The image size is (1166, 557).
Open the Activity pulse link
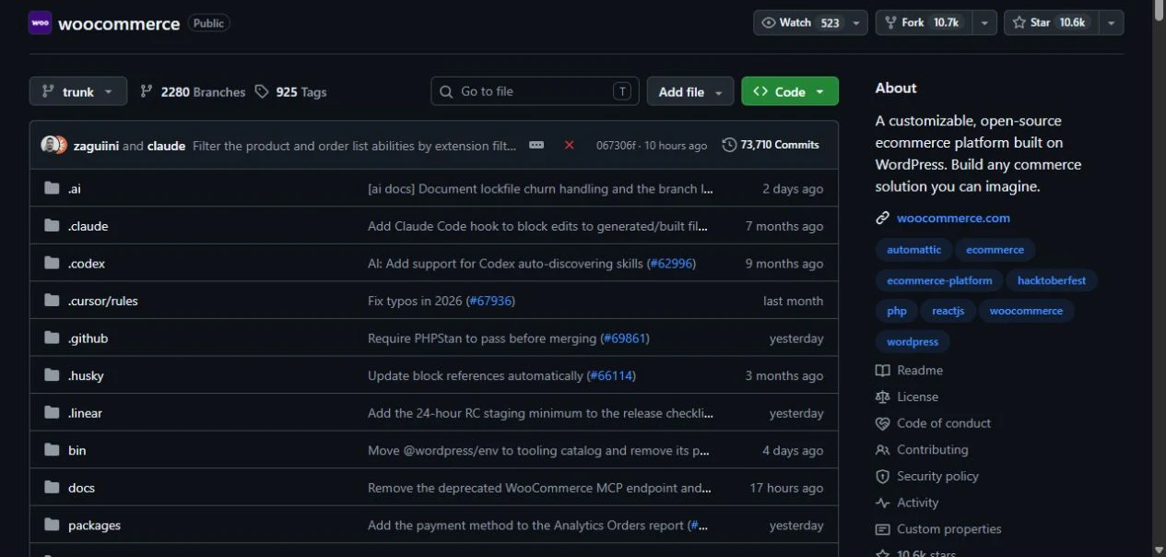[907, 503]
